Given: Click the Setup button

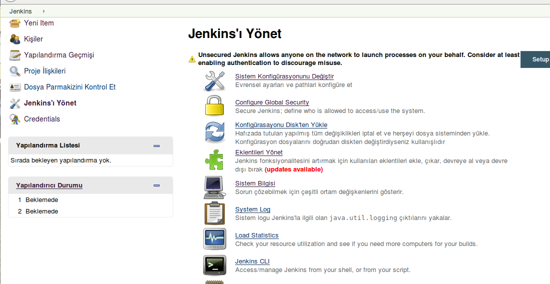Looking at the screenshot, I should (x=535, y=59).
